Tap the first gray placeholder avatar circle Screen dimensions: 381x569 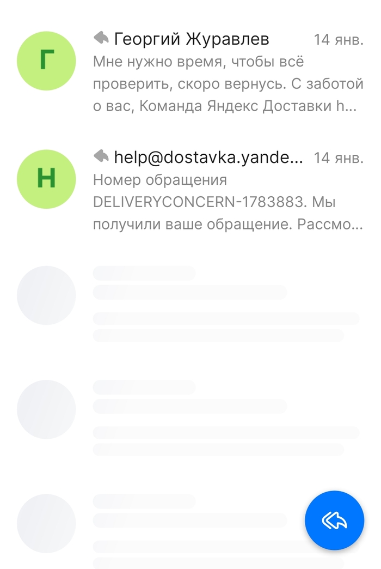(46, 295)
